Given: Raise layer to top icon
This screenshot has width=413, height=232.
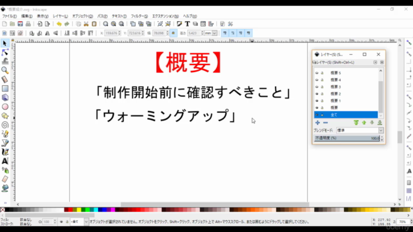Looking at the screenshot, I should click(356, 122).
